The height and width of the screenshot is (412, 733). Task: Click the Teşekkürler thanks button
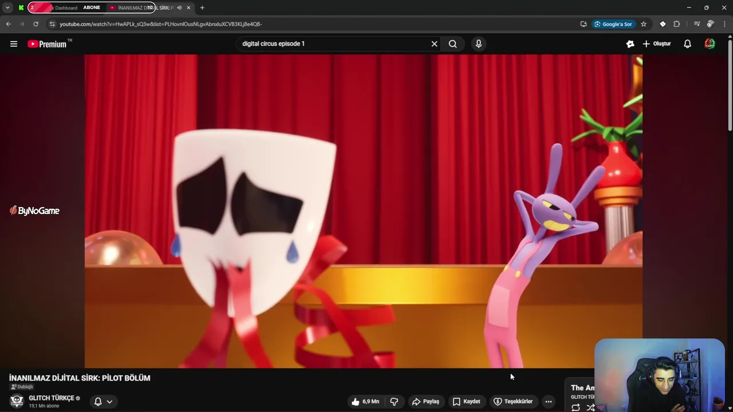(513, 402)
